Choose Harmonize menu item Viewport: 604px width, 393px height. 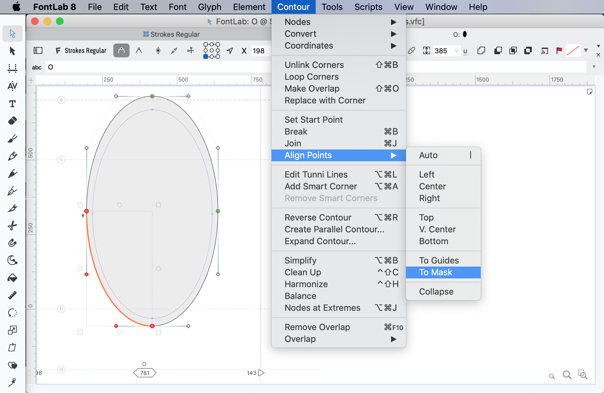(x=339, y=284)
